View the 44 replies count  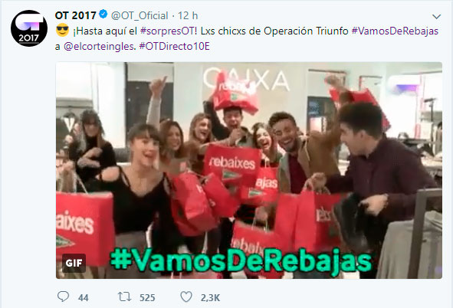point(84,297)
